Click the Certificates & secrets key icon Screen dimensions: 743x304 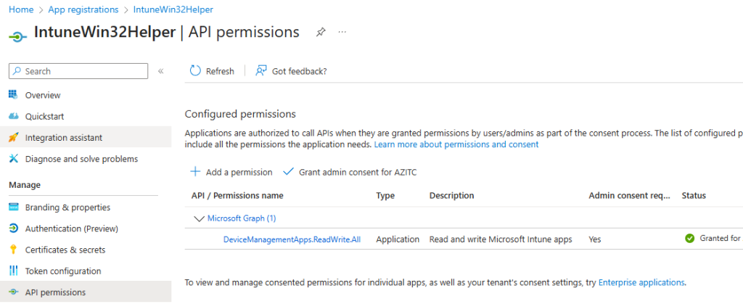coord(13,250)
